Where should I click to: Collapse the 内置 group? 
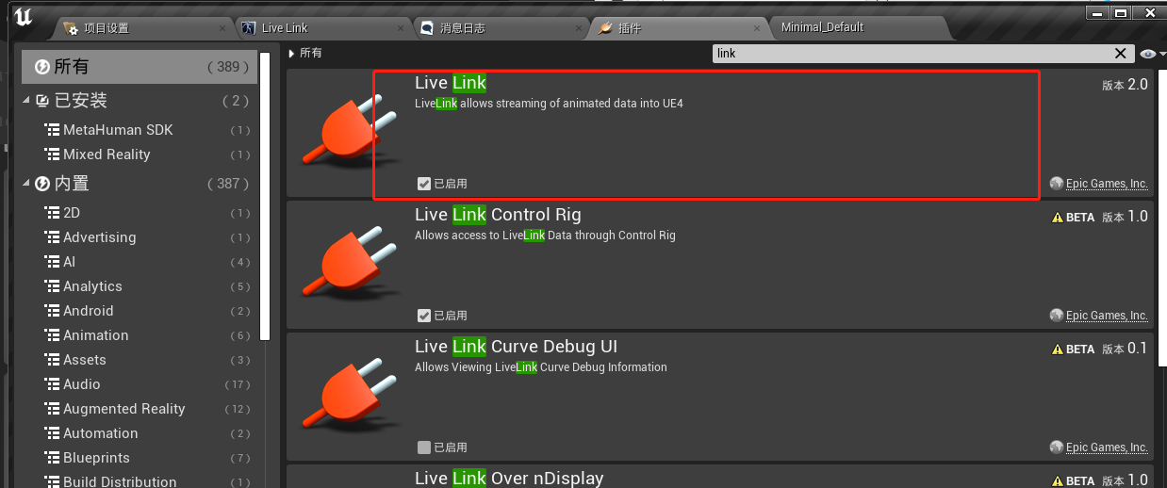click(27, 184)
